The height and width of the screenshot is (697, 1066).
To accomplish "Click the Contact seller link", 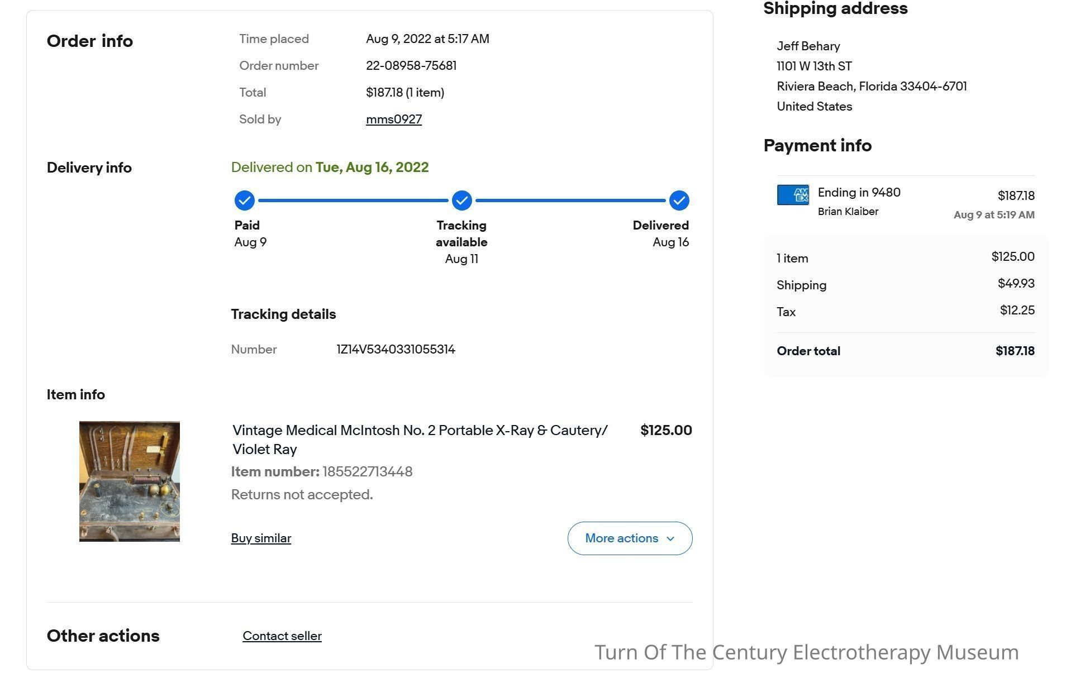I will (282, 636).
